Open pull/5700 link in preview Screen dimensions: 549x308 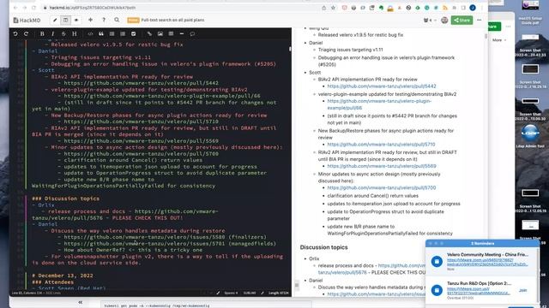tap(382, 188)
